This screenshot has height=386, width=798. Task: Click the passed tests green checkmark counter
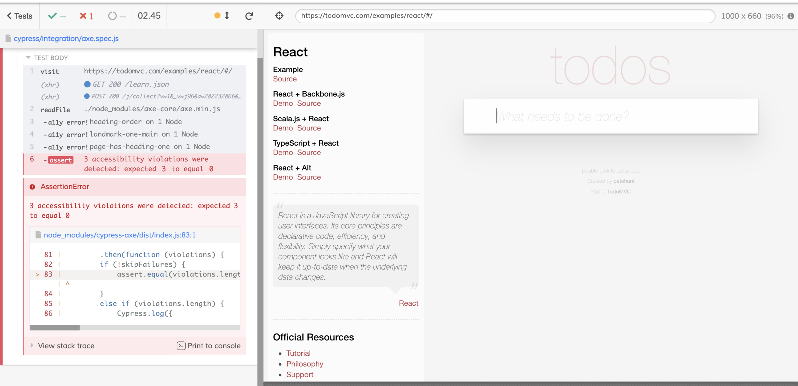(x=57, y=16)
